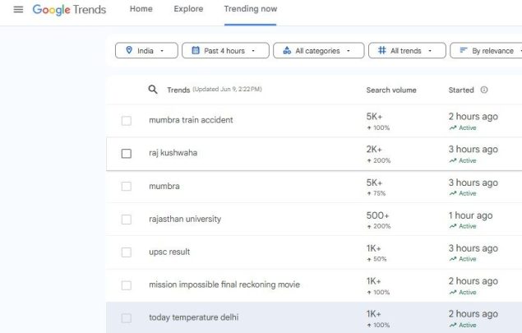The height and width of the screenshot is (333, 522).
Task: Click the up arrow beside 75% for mumbra
Action: (369, 193)
